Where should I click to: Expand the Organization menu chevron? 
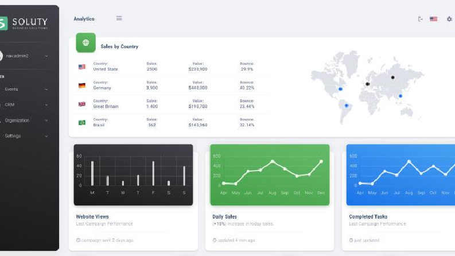coord(46,121)
